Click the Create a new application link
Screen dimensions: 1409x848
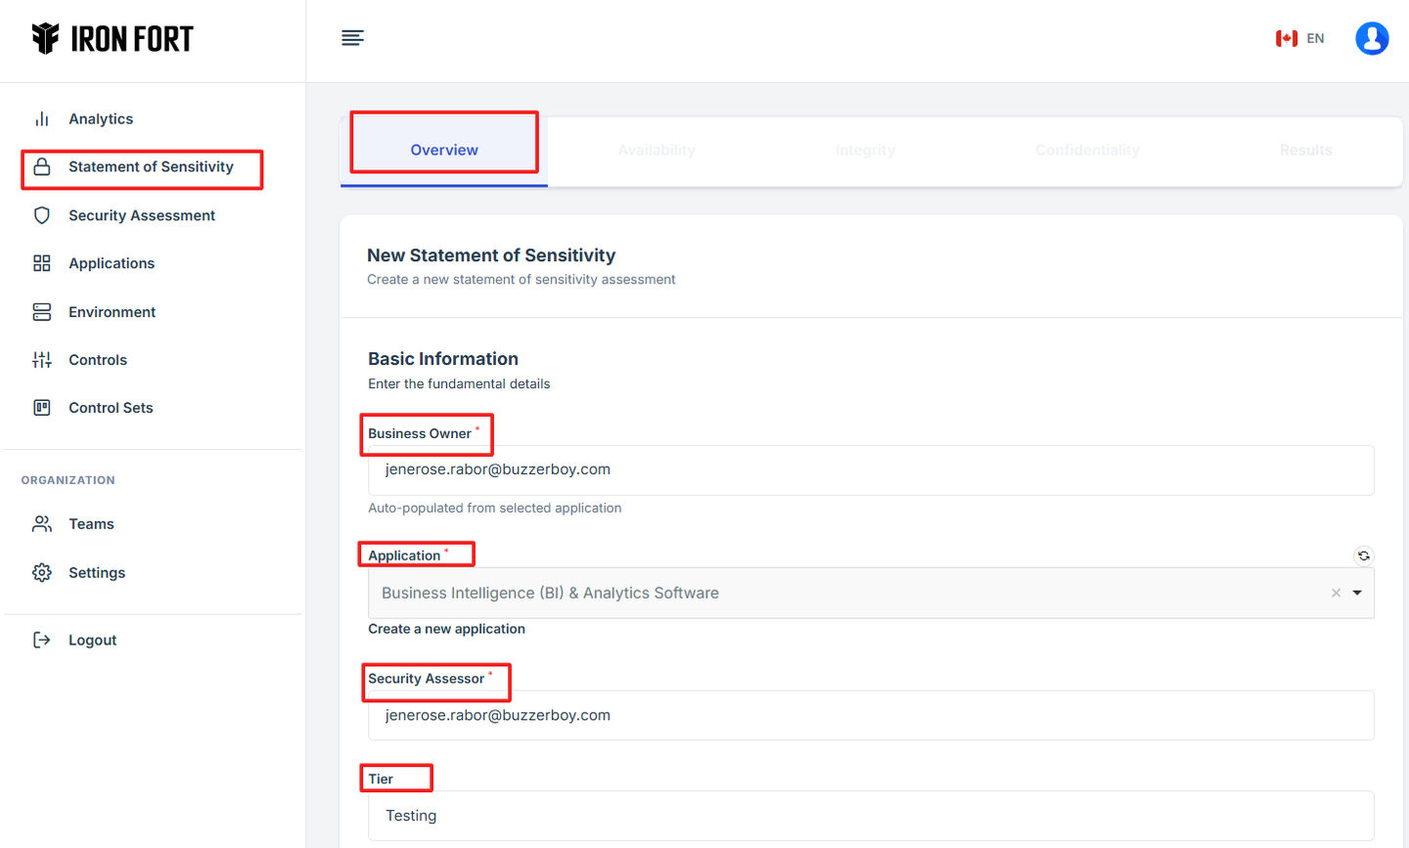click(x=446, y=629)
